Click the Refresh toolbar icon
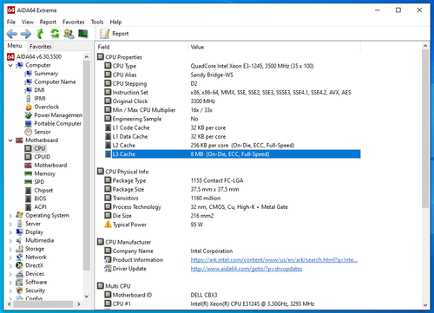Viewport: 434px width, 313px height. click(55, 34)
